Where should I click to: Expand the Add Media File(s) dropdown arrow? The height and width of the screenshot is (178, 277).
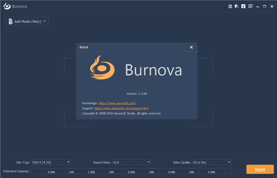click(x=44, y=21)
